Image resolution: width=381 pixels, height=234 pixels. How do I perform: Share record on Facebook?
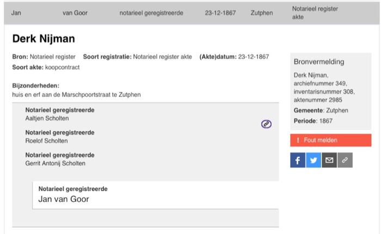tap(298, 160)
